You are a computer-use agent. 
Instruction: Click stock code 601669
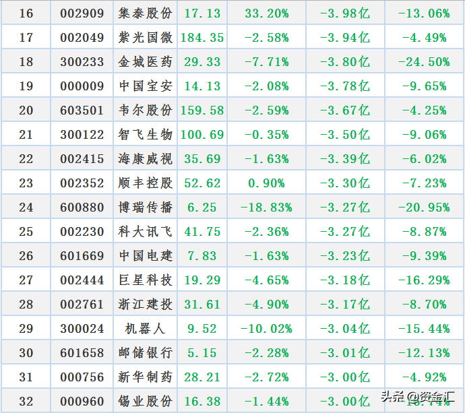[x=82, y=256]
